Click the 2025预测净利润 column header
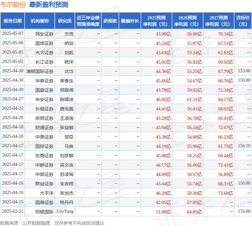The width and height of the screenshot is (252, 226). [x=156, y=21]
